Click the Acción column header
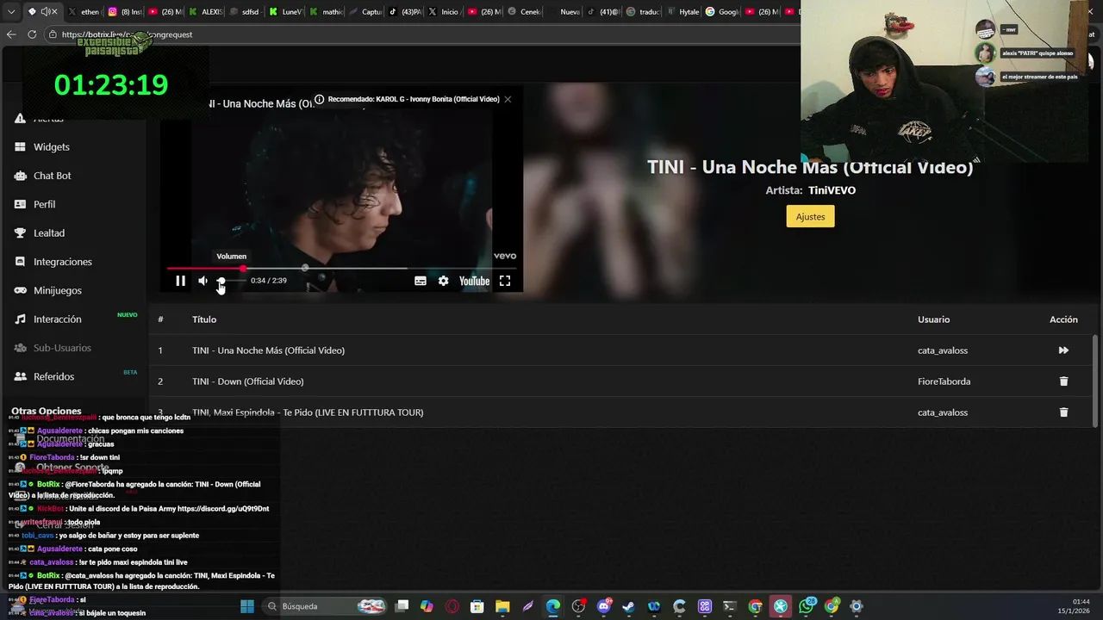This screenshot has height=620, width=1103. (1063, 319)
